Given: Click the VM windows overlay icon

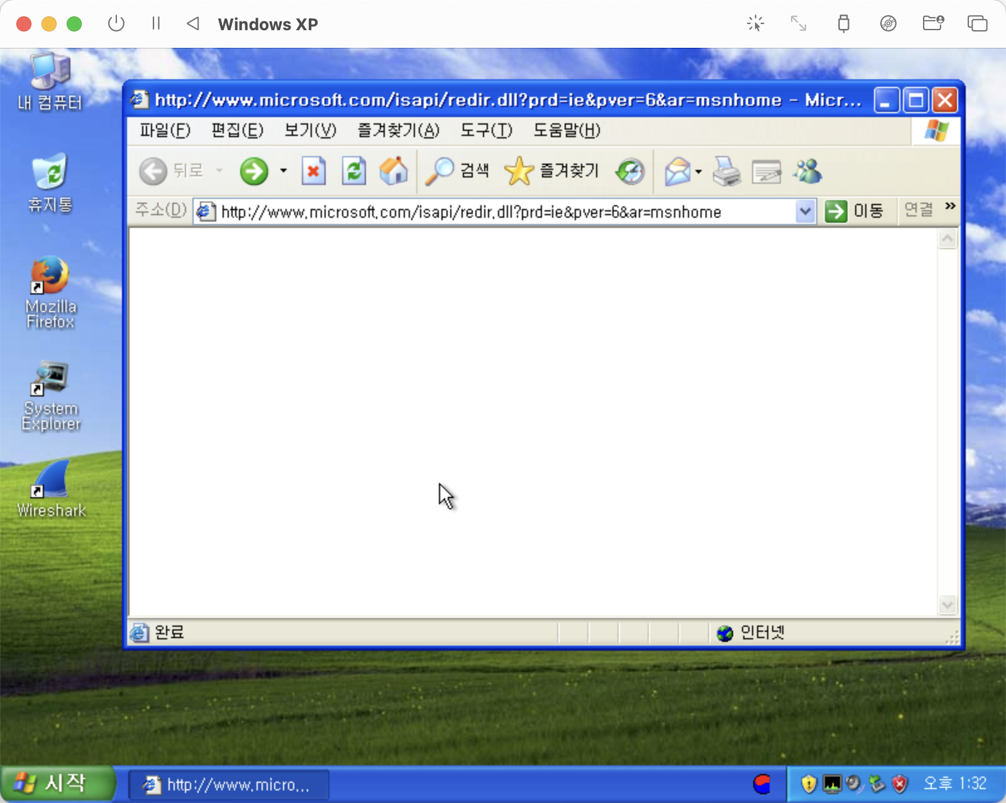Looking at the screenshot, I should click(977, 24).
